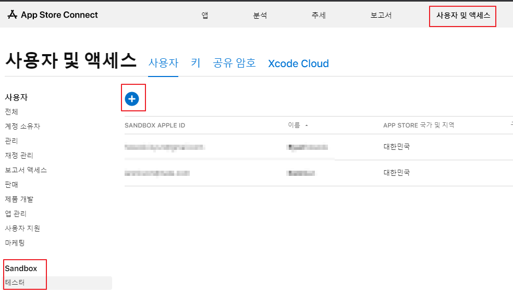The height and width of the screenshot is (294, 513).
Task: Sort by the 이름 column arrow
Action: pos(307,125)
